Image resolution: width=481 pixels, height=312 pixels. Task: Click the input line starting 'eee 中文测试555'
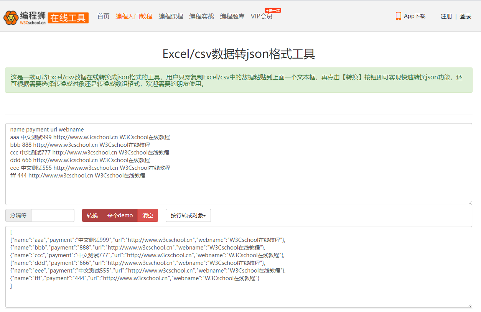(x=90, y=168)
